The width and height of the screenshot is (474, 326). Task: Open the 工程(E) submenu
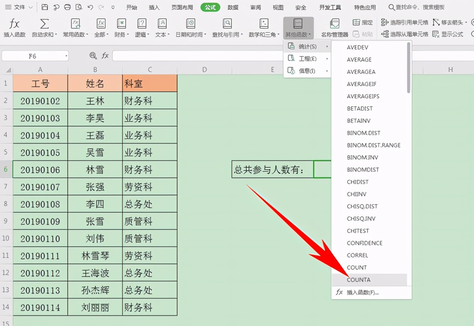[307, 59]
